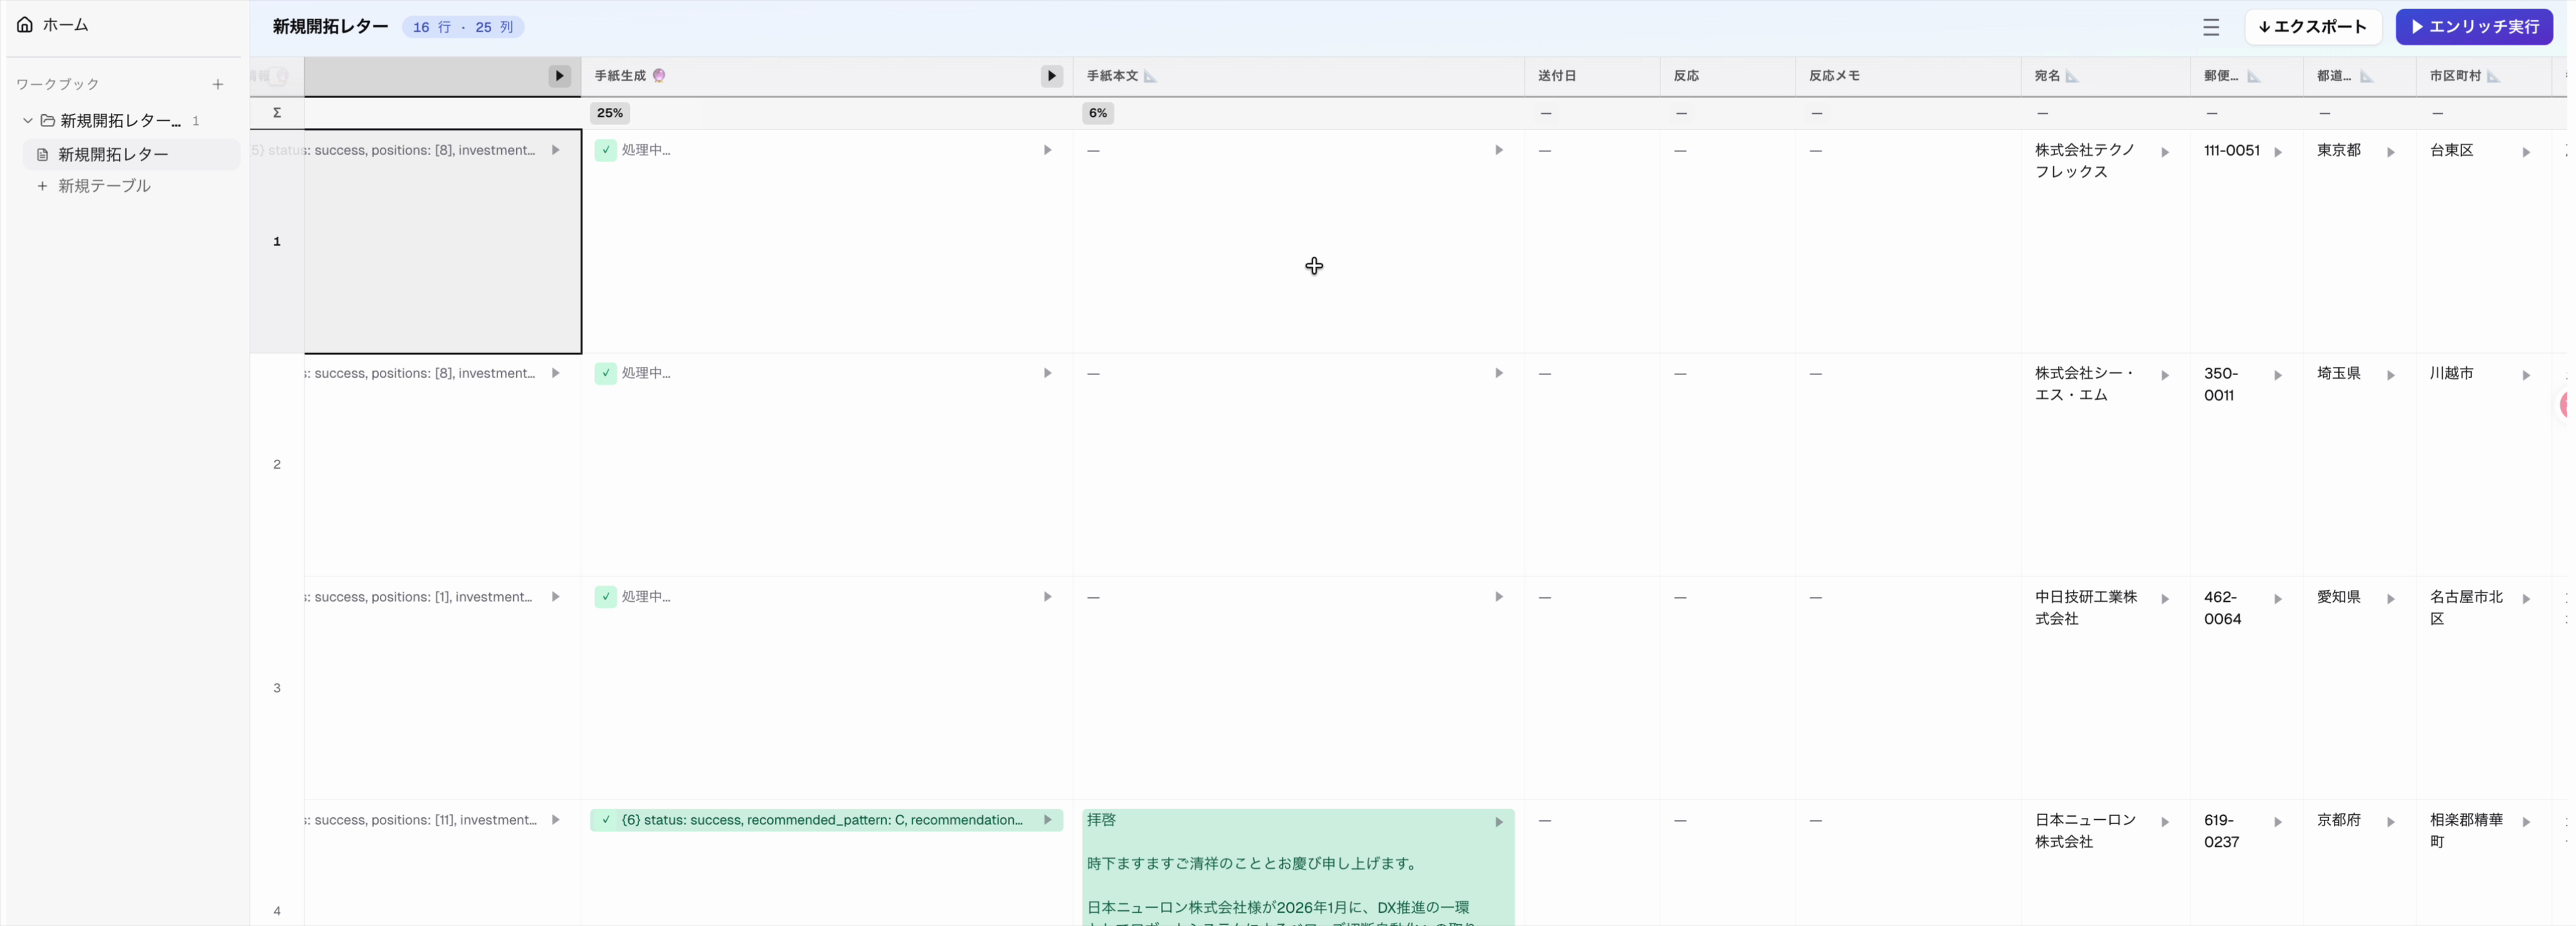Create a new table via 新規テーブル

point(104,186)
